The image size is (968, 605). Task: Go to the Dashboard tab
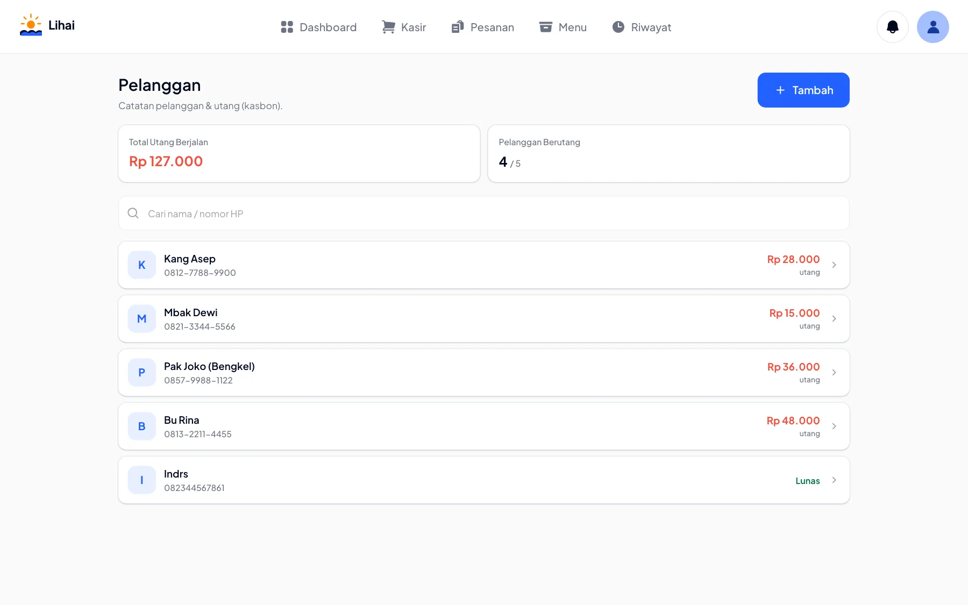(x=319, y=27)
